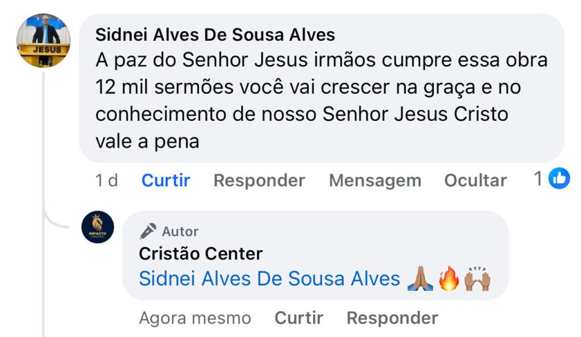The width and height of the screenshot is (581, 337).
Task: Click the "Agora mesmo" reply timestamp
Action: coord(195,318)
